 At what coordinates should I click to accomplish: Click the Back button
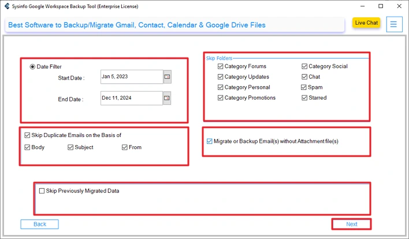tap(40, 224)
